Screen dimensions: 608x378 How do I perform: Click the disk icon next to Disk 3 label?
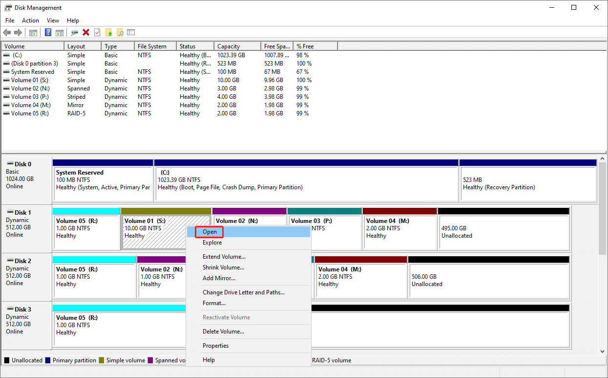coord(10,310)
